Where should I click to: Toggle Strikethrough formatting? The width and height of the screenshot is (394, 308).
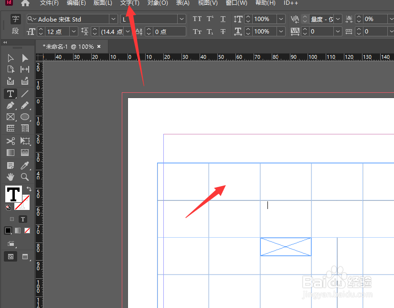(223, 32)
